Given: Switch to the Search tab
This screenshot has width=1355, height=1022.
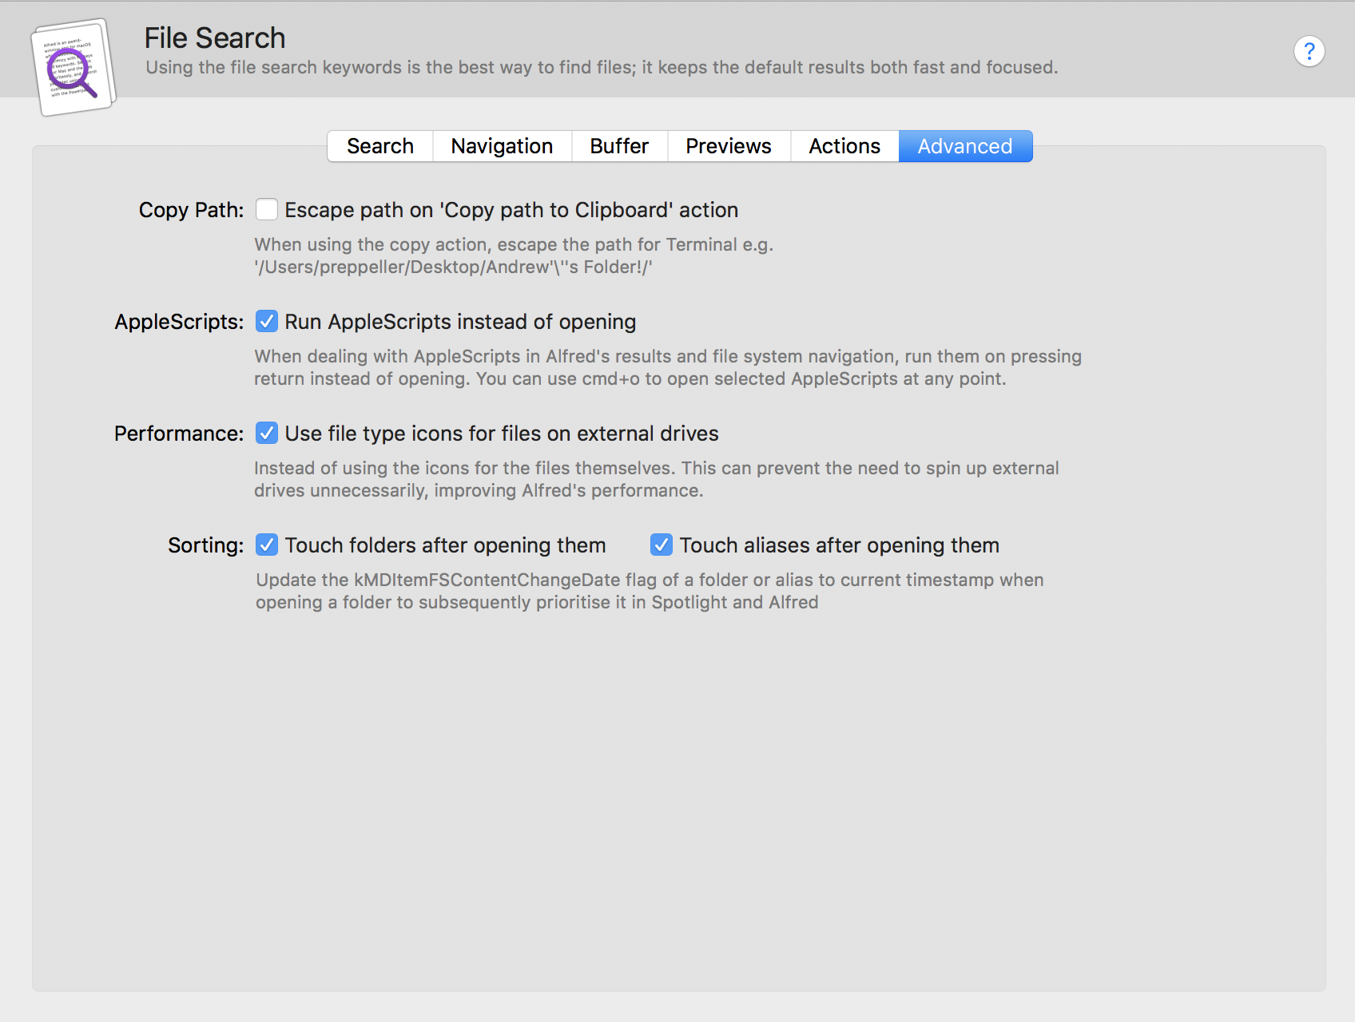Looking at the screenshot, I should click(380, 146).
